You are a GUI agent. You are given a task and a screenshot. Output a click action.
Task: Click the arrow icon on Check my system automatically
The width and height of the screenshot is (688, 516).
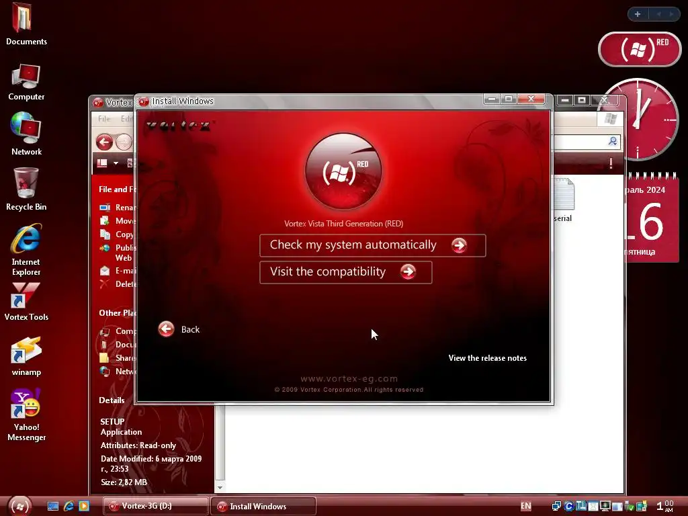point(459,245)
